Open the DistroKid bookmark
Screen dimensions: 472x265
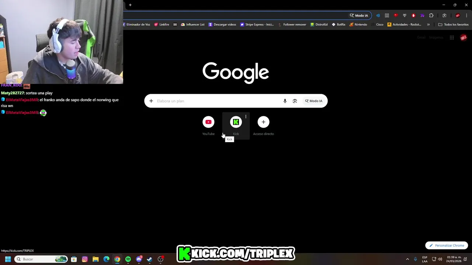click(319, 25)
